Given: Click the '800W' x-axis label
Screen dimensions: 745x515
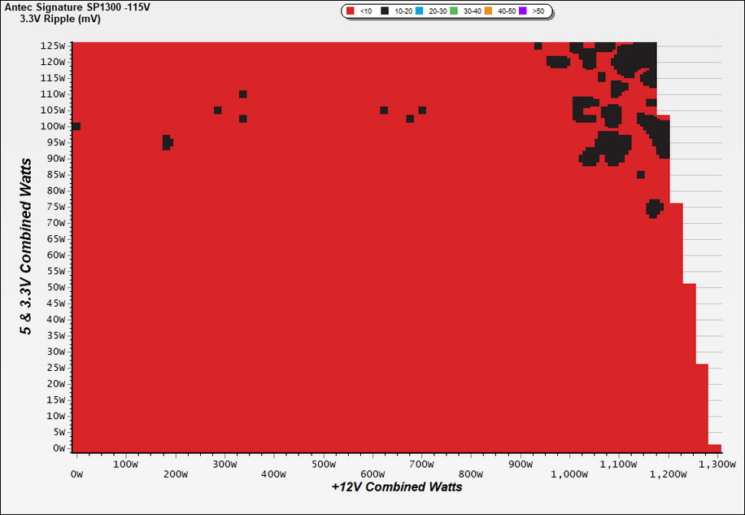Looking at the screenshot, I should pos(471,474).
